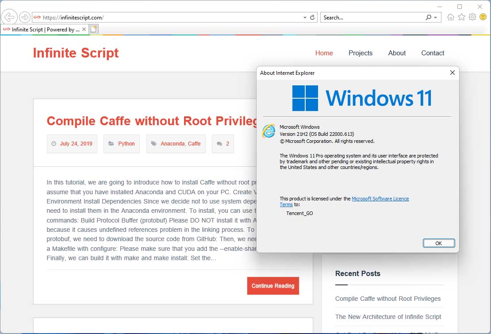The height and width of the screenshot is (334, 491).
Task: Click the comment bubble icon
Action: 219,144
